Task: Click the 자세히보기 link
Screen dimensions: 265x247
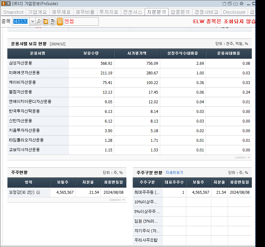Action: pos(174,173)
